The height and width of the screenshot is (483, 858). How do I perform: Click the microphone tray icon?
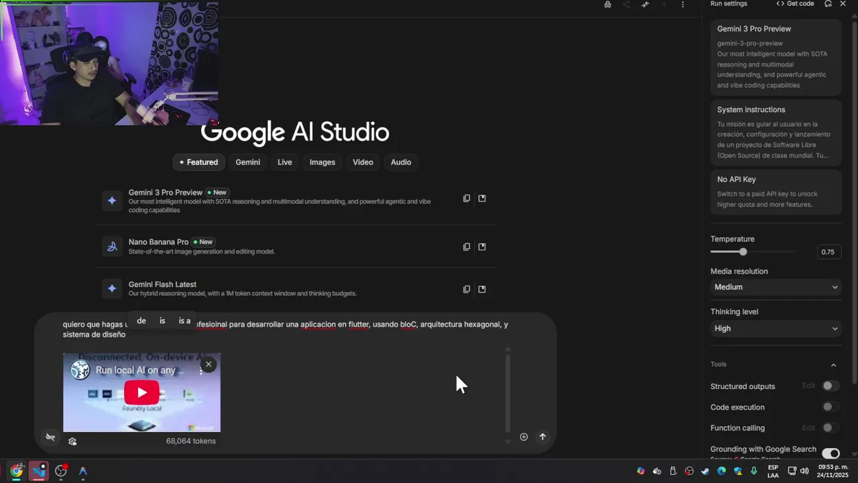point(754,471)
